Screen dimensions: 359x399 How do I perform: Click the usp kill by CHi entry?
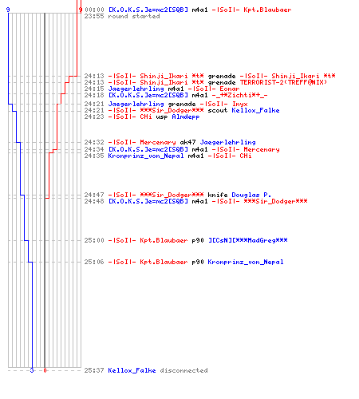pyautogui.click(x=142, y=117)
